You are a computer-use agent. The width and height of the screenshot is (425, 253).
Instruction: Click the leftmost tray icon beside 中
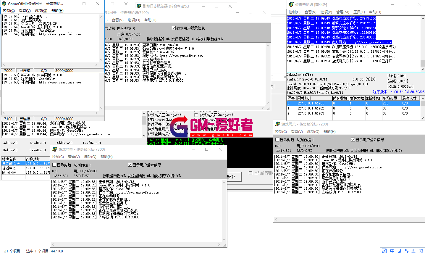(x=384, y=251)
